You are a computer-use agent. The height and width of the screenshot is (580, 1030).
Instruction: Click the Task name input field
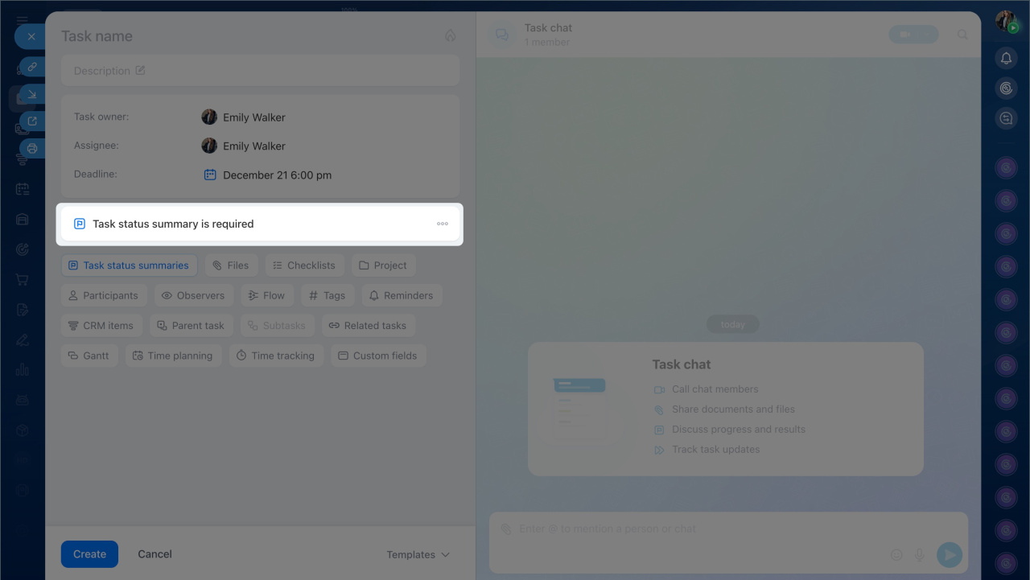pyautogui.click(x=241, y=36)
